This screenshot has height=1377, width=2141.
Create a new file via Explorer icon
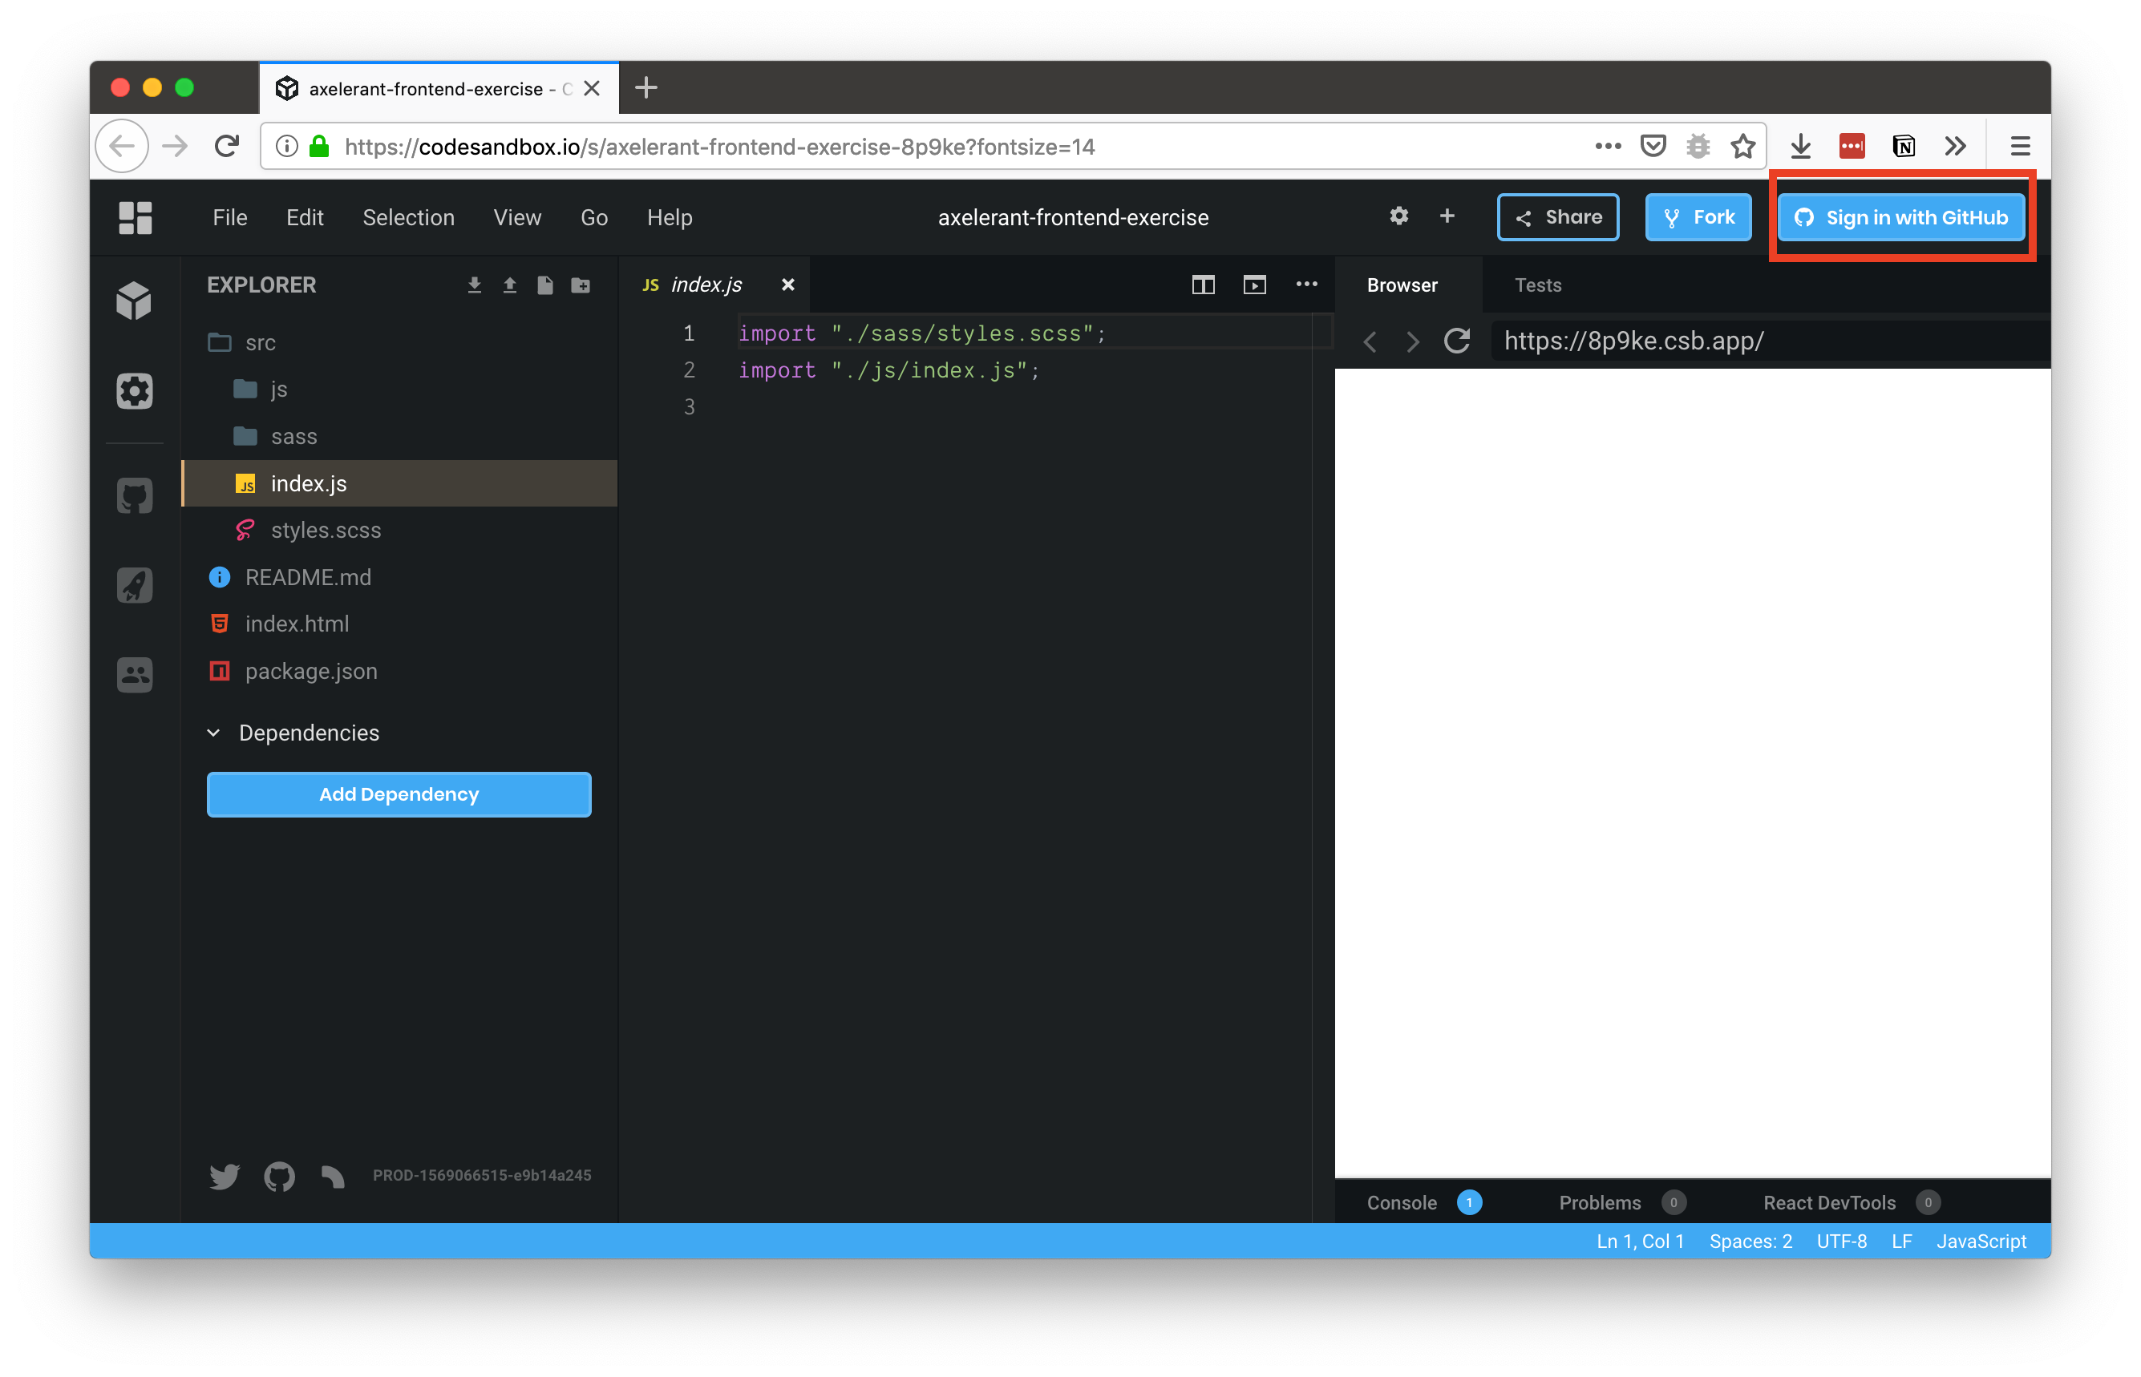click(x=544, y=285)
